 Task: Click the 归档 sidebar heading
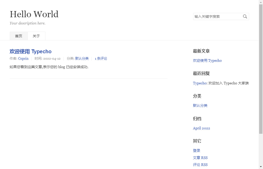[x=197, y=119]
